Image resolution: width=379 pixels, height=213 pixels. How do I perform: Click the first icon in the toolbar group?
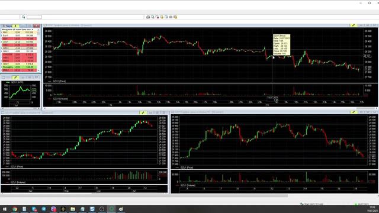[148, 17]
